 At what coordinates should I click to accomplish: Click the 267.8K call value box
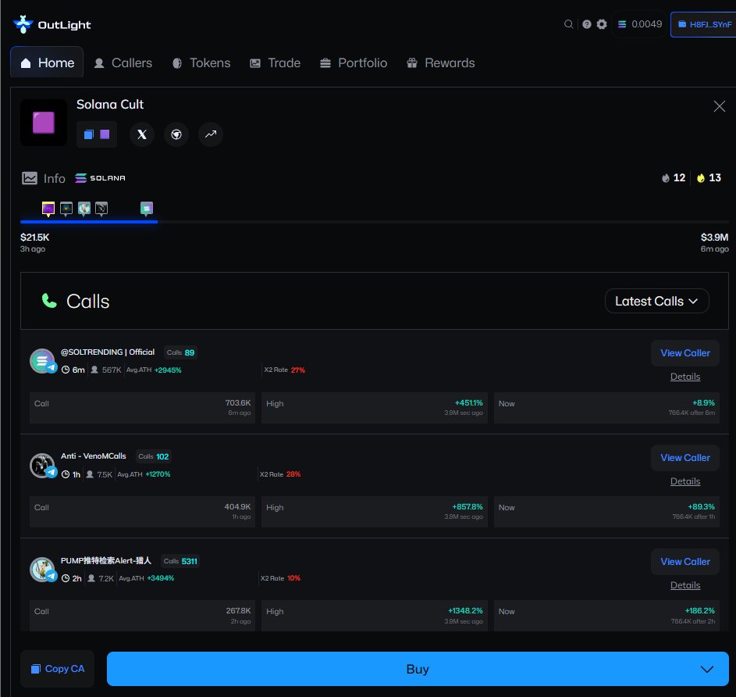142,615
